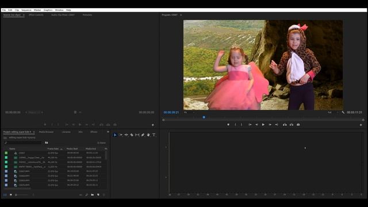Switch to the Audio Clip Mixer tab
The image size is (368, 207).
pos(63,15)
